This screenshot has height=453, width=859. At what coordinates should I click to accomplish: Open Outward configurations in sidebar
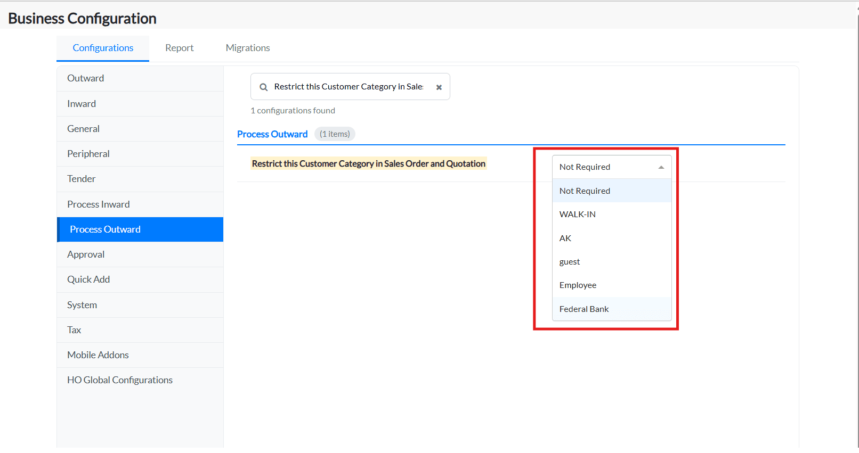point(86,78)
